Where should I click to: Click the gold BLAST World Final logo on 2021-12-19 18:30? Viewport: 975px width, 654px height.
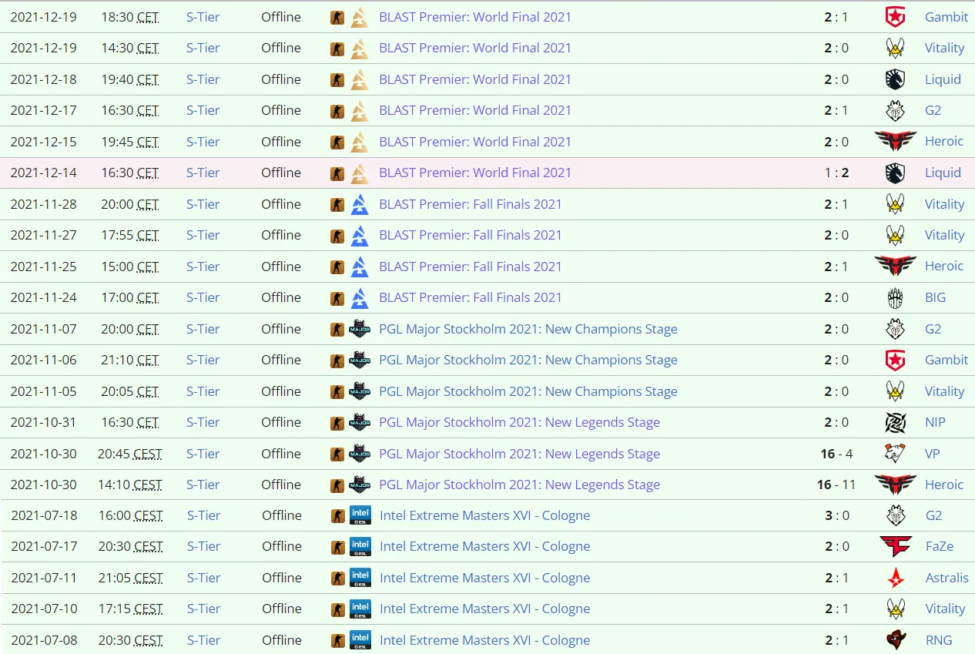(x=360, y=17)
